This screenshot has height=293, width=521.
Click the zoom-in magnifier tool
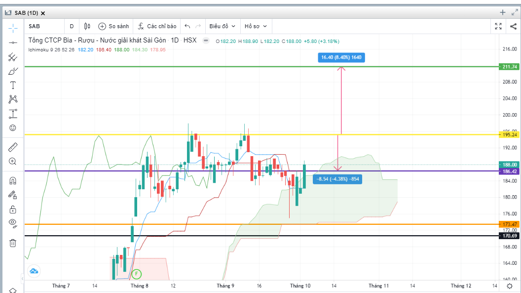[x=13, y=162]
